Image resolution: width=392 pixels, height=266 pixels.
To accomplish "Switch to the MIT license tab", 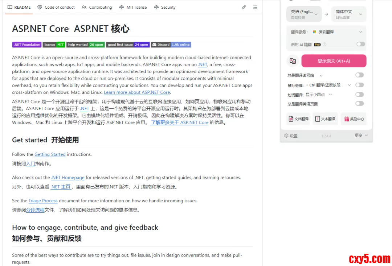I will tap(133, 7).
